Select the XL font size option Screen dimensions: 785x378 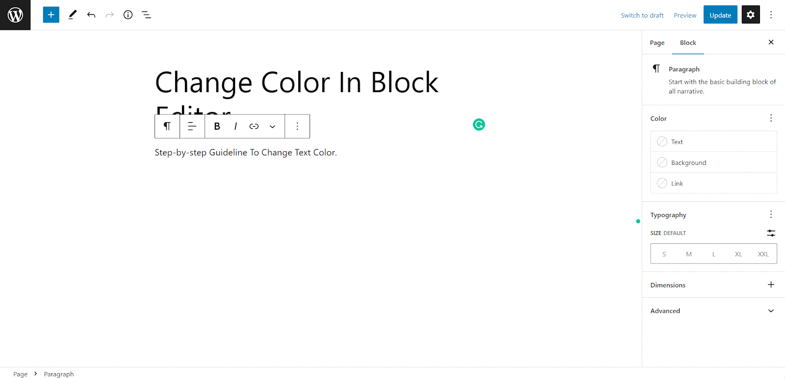(738, 254)
